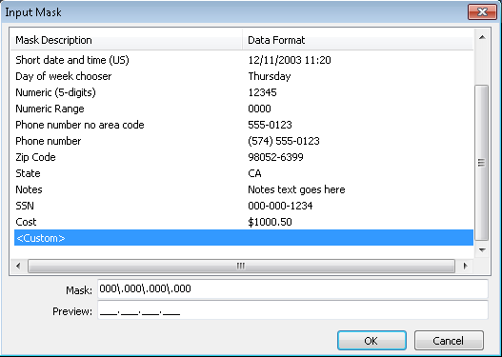Select the Short date and time (US) mask
The image size is (502, 357).
tap(244, 60)
